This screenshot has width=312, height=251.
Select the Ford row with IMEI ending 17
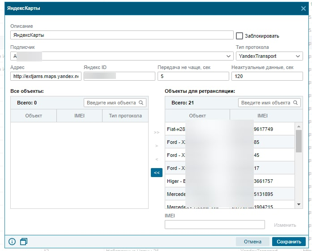(x=230, y=168)
